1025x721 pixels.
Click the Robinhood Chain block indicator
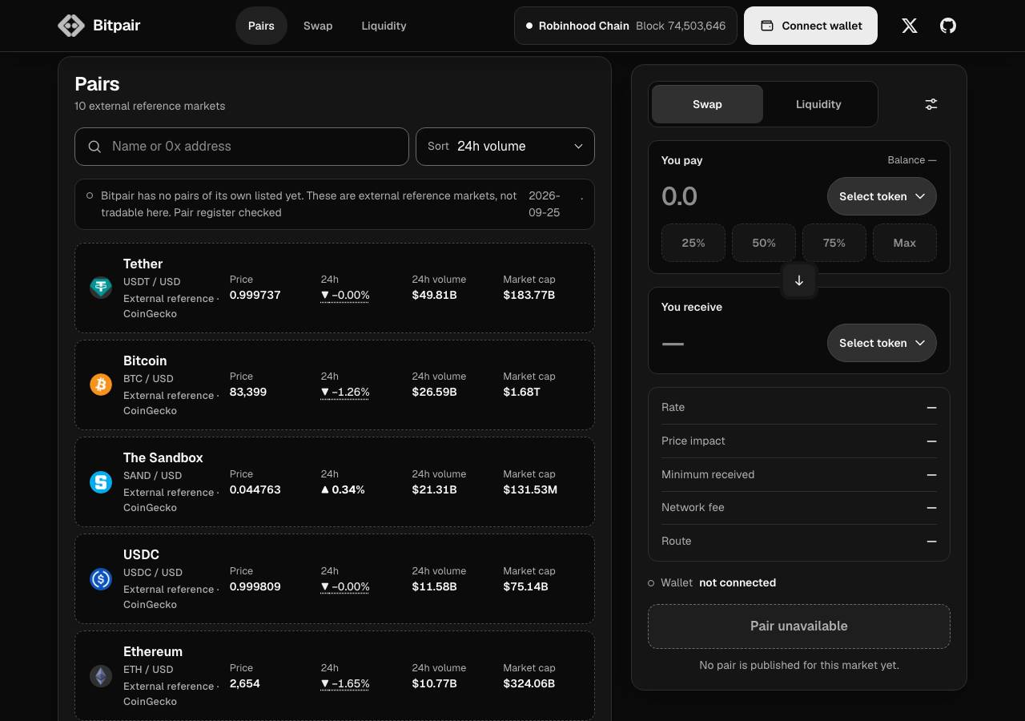coord(625,26)
